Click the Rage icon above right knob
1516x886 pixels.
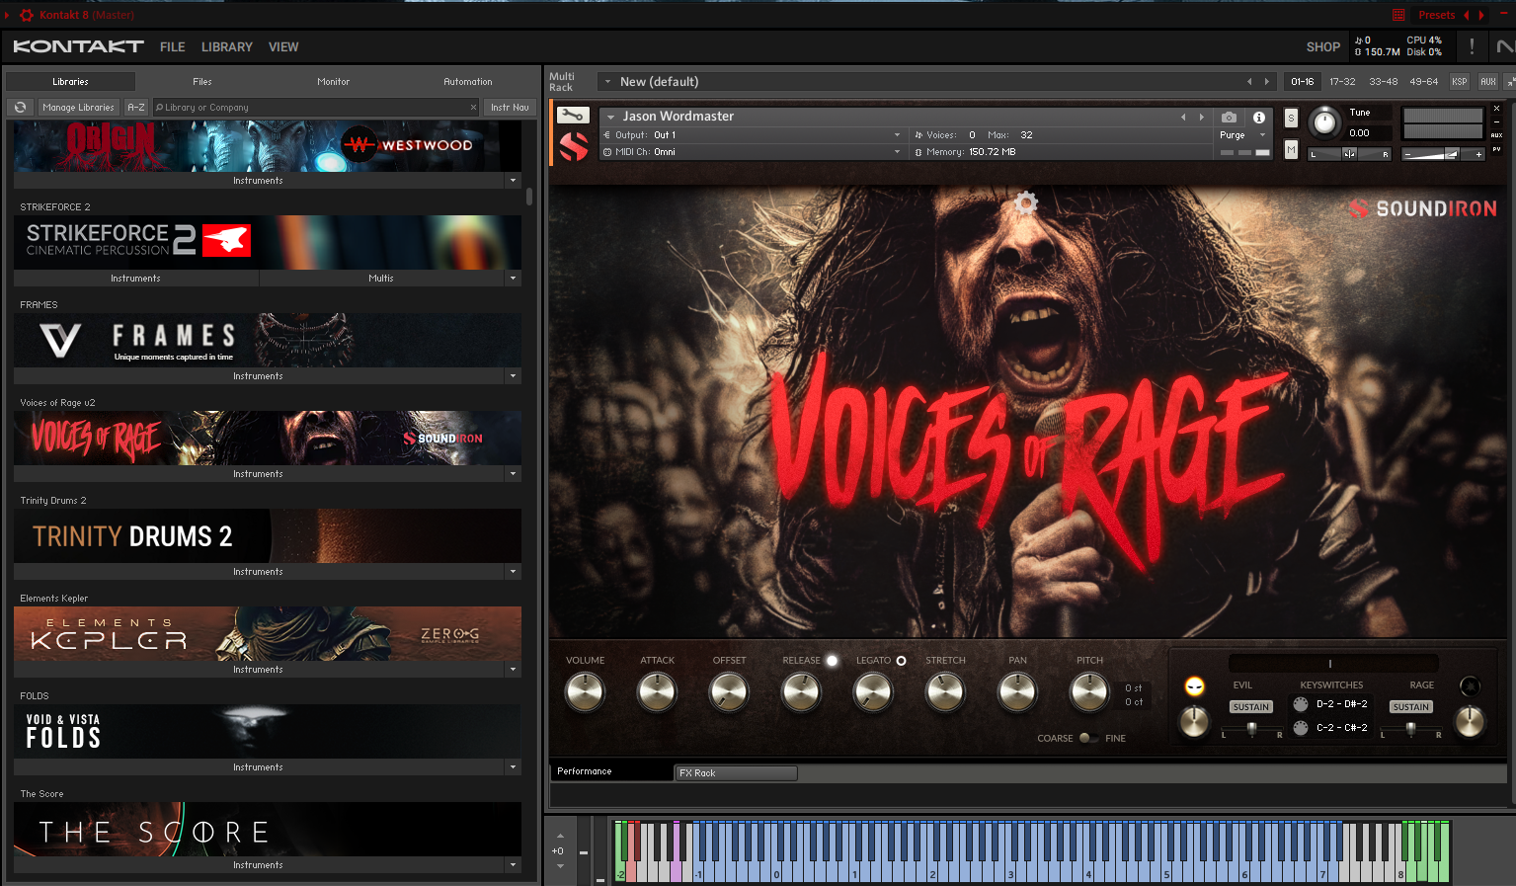point(1470,685)
